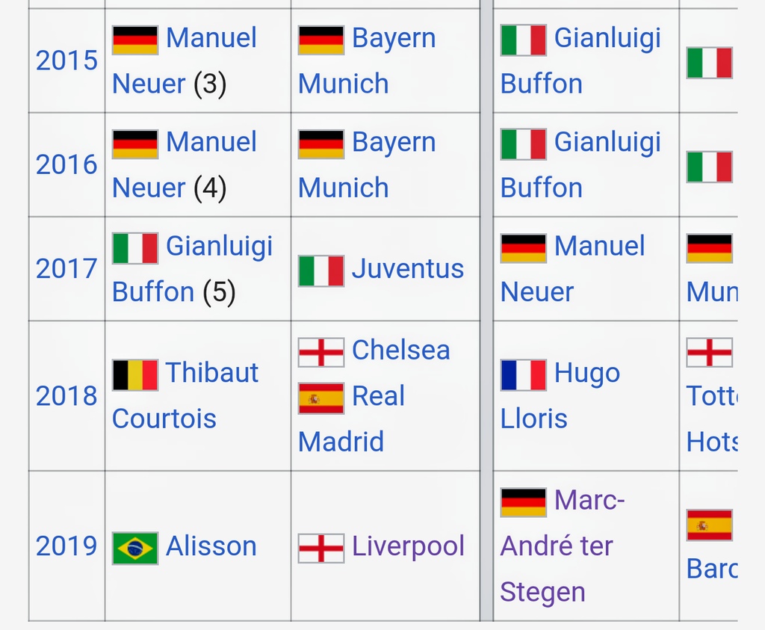This screenshot has height=630, width=765.
Task: Follow the Juventus club link
Action: pyautogui.click(x=408, y=269)
